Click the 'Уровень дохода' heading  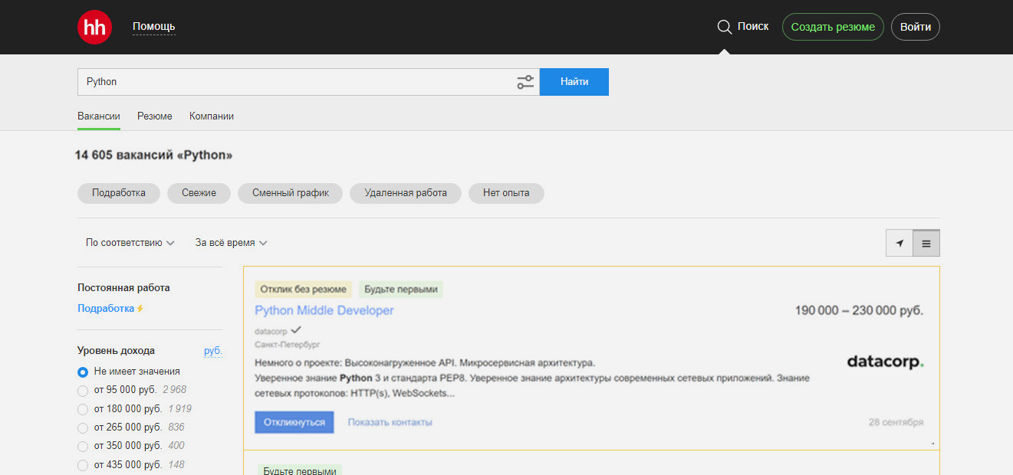[116, 351]
